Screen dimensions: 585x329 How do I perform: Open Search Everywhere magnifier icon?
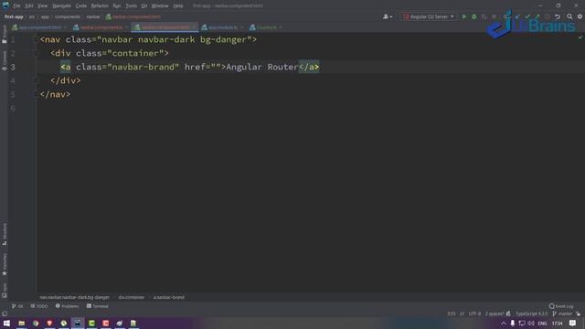(569, 16)
